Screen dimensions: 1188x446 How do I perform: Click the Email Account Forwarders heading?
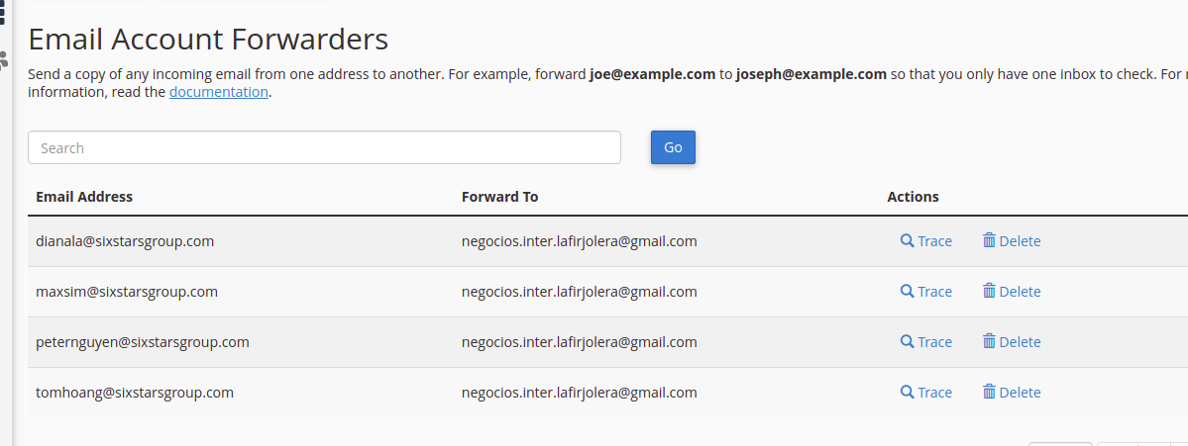pyautogui.click(x=208, y=40)
